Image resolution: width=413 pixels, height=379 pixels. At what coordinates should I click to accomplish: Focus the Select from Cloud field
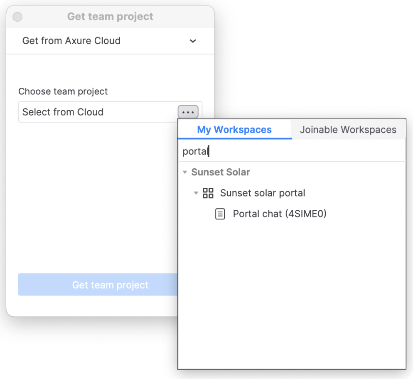[x=98, y=112]
